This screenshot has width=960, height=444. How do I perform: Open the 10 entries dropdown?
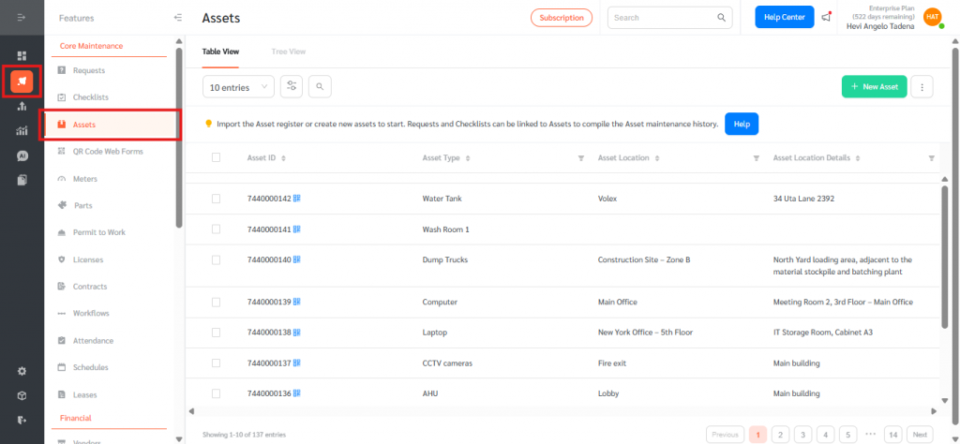coord(238,86)
